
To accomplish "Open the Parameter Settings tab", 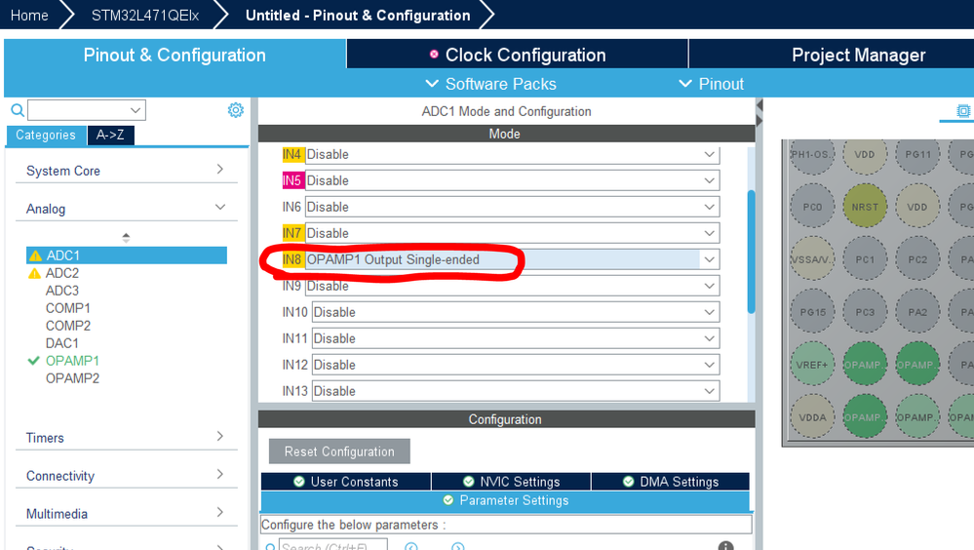I will (x=505, y=500).
